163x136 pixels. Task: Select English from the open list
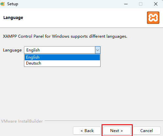(62, 57)
